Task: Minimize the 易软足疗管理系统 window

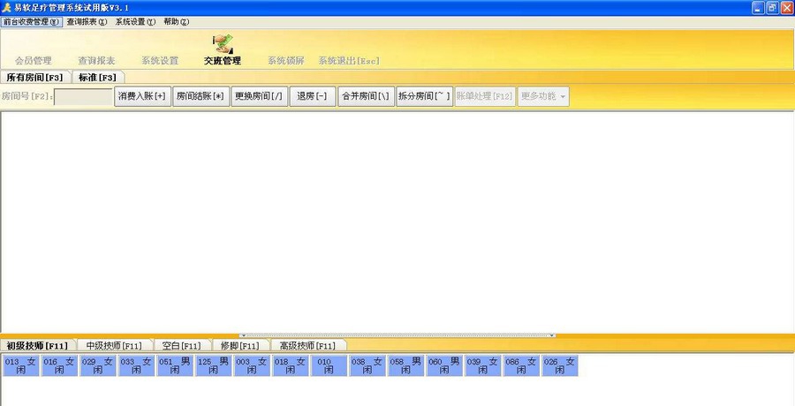Action: [758, 8]
